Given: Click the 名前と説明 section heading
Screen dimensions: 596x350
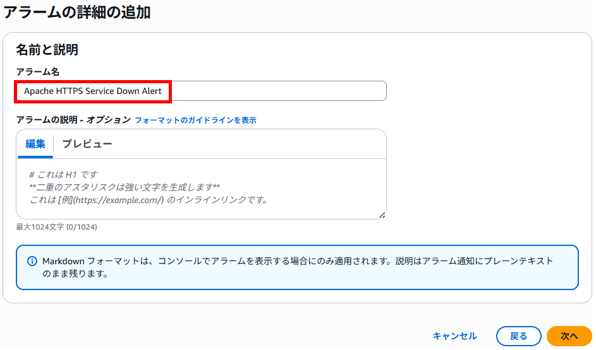Looking at the screenshot, I should click(47, 50).
